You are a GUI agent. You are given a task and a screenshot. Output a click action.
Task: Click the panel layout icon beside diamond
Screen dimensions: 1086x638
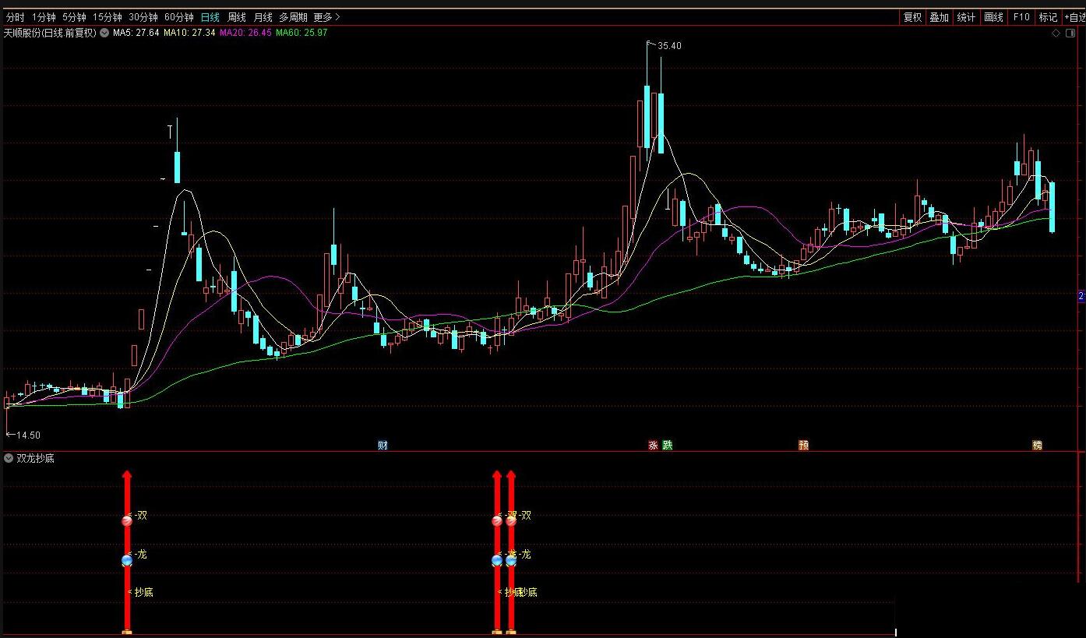(x=1071, y=33)
